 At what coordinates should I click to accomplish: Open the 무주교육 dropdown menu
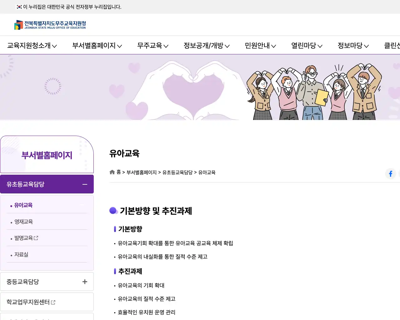(152, 46)
